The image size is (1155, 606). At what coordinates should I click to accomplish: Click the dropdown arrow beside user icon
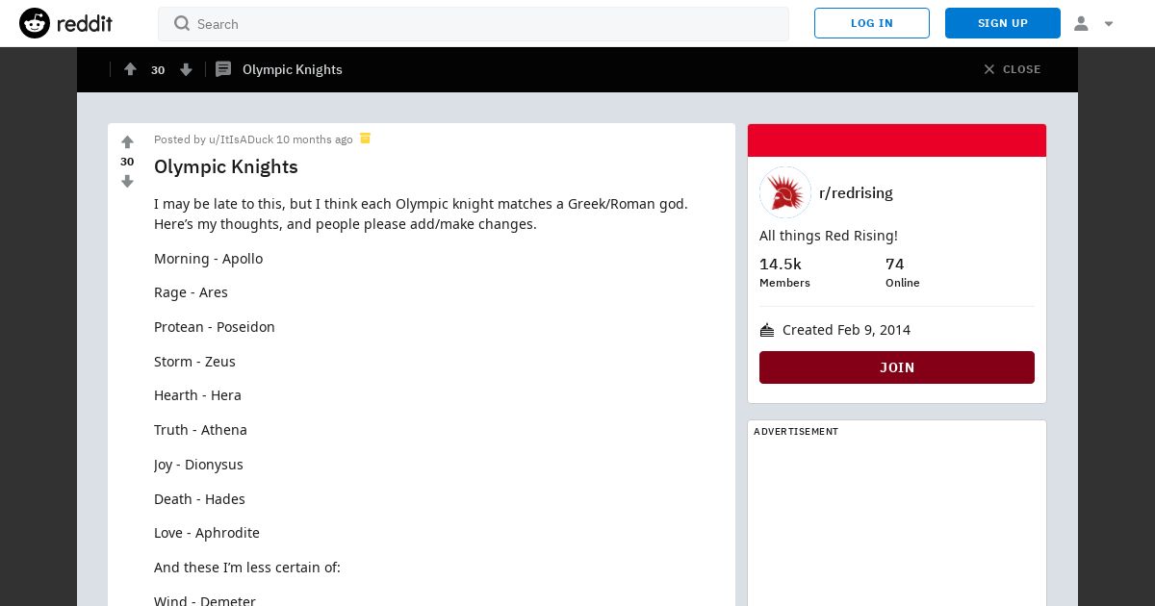[1109, 24]
